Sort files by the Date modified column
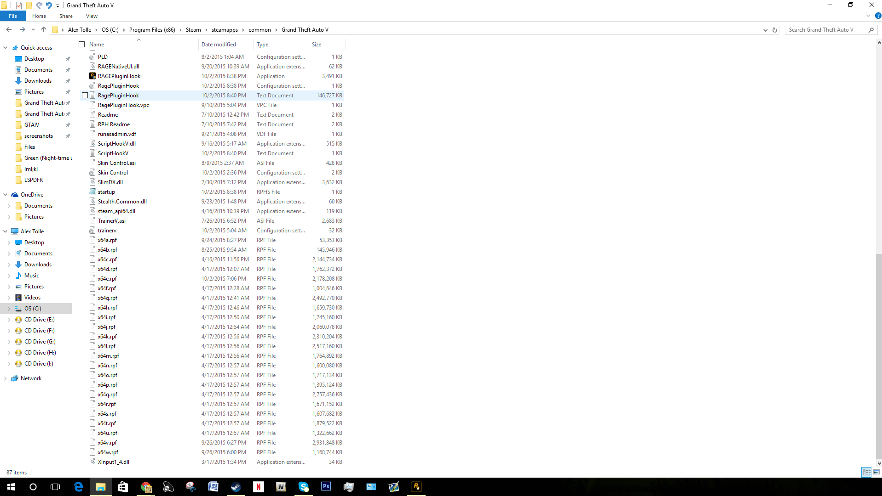 coord(226,45)
